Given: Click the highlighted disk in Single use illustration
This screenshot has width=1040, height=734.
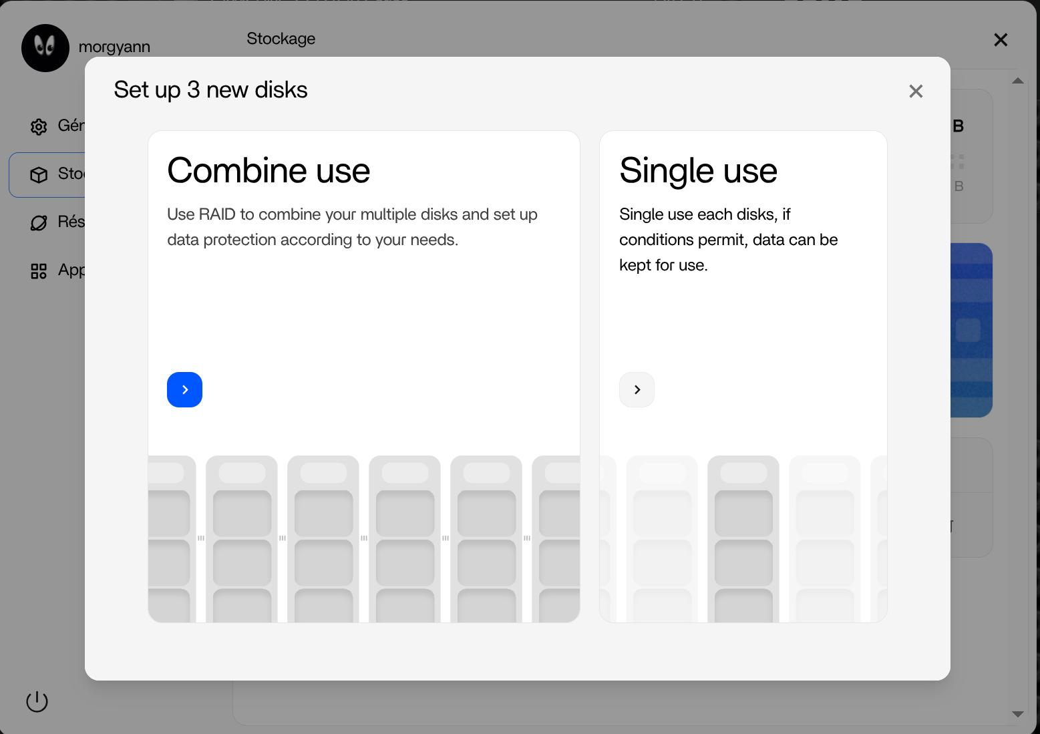Looking at the screenshot, I should (743, 538).
